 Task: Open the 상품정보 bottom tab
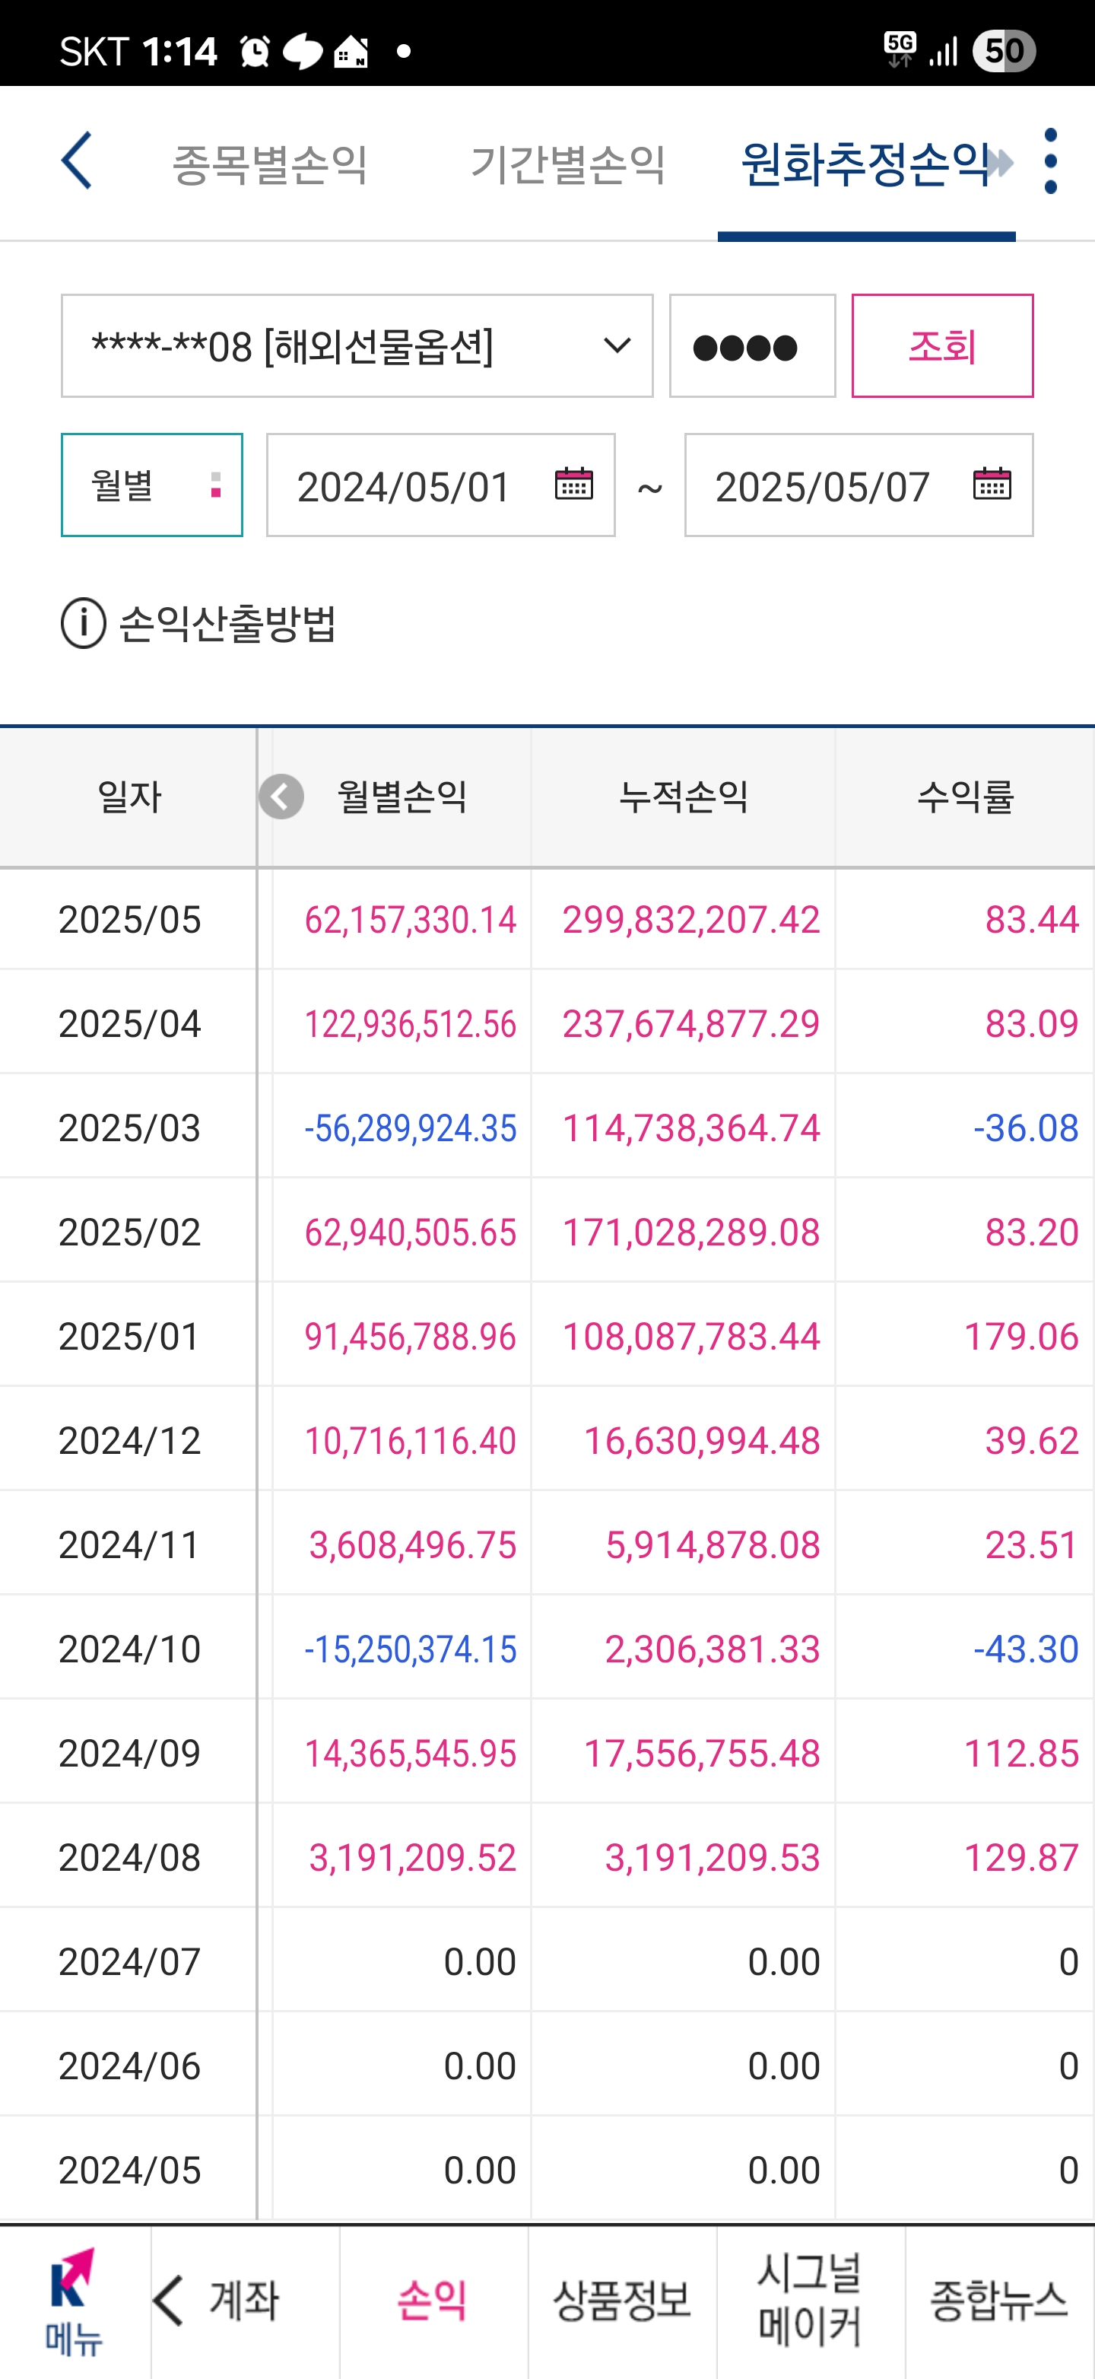622,2301
